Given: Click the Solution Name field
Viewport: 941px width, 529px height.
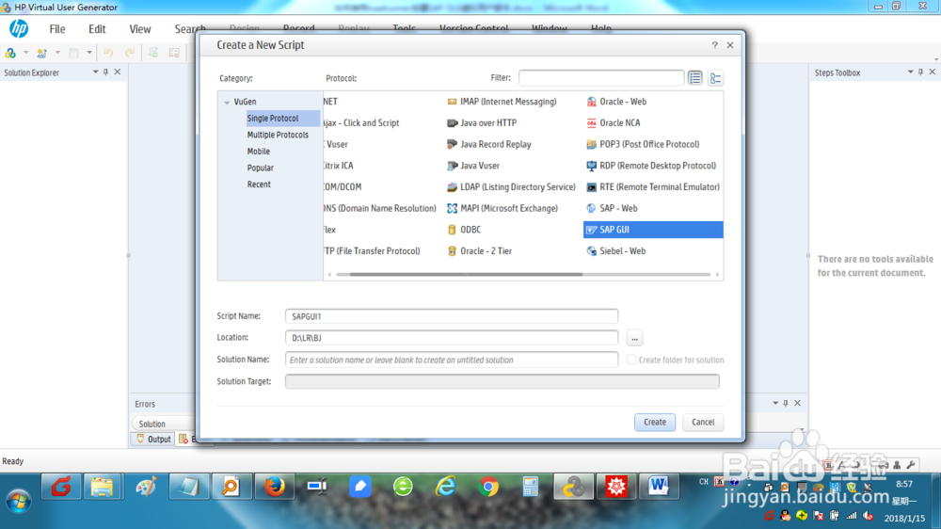Looking at the screenshot, I should coord(452,360).
